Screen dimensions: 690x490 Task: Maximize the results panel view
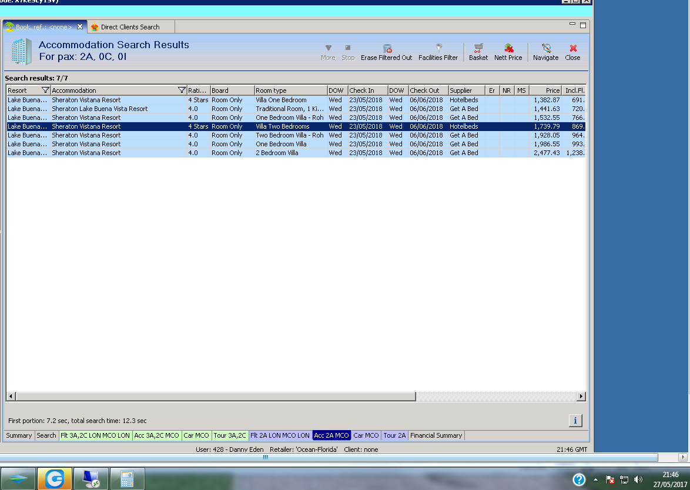tap(582, 25)
